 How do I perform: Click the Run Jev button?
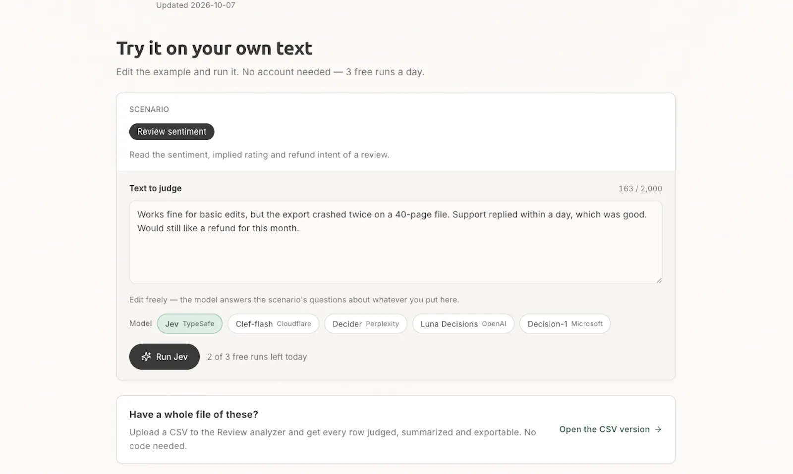(x=164, y=357)
